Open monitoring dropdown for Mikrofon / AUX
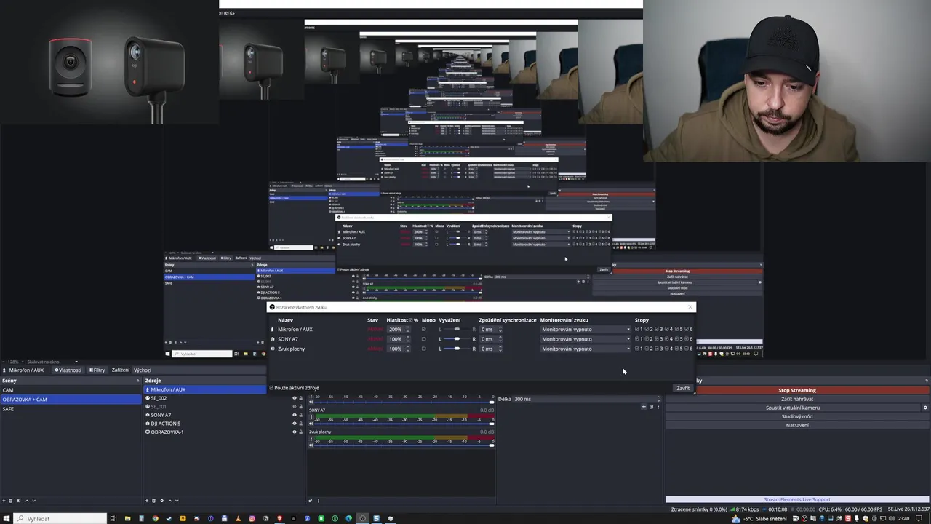Viewport: 931px width, 524px height. [586, 330]
